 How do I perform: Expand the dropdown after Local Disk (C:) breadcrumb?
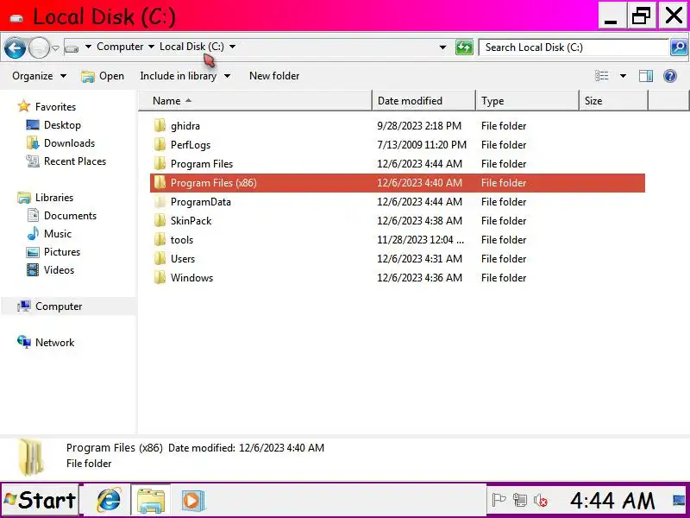[232, 47]
